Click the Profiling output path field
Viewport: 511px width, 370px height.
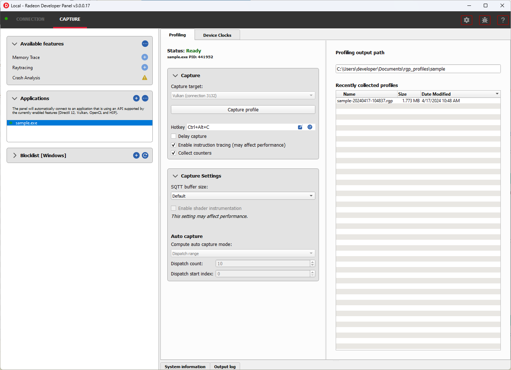point(418,69)
